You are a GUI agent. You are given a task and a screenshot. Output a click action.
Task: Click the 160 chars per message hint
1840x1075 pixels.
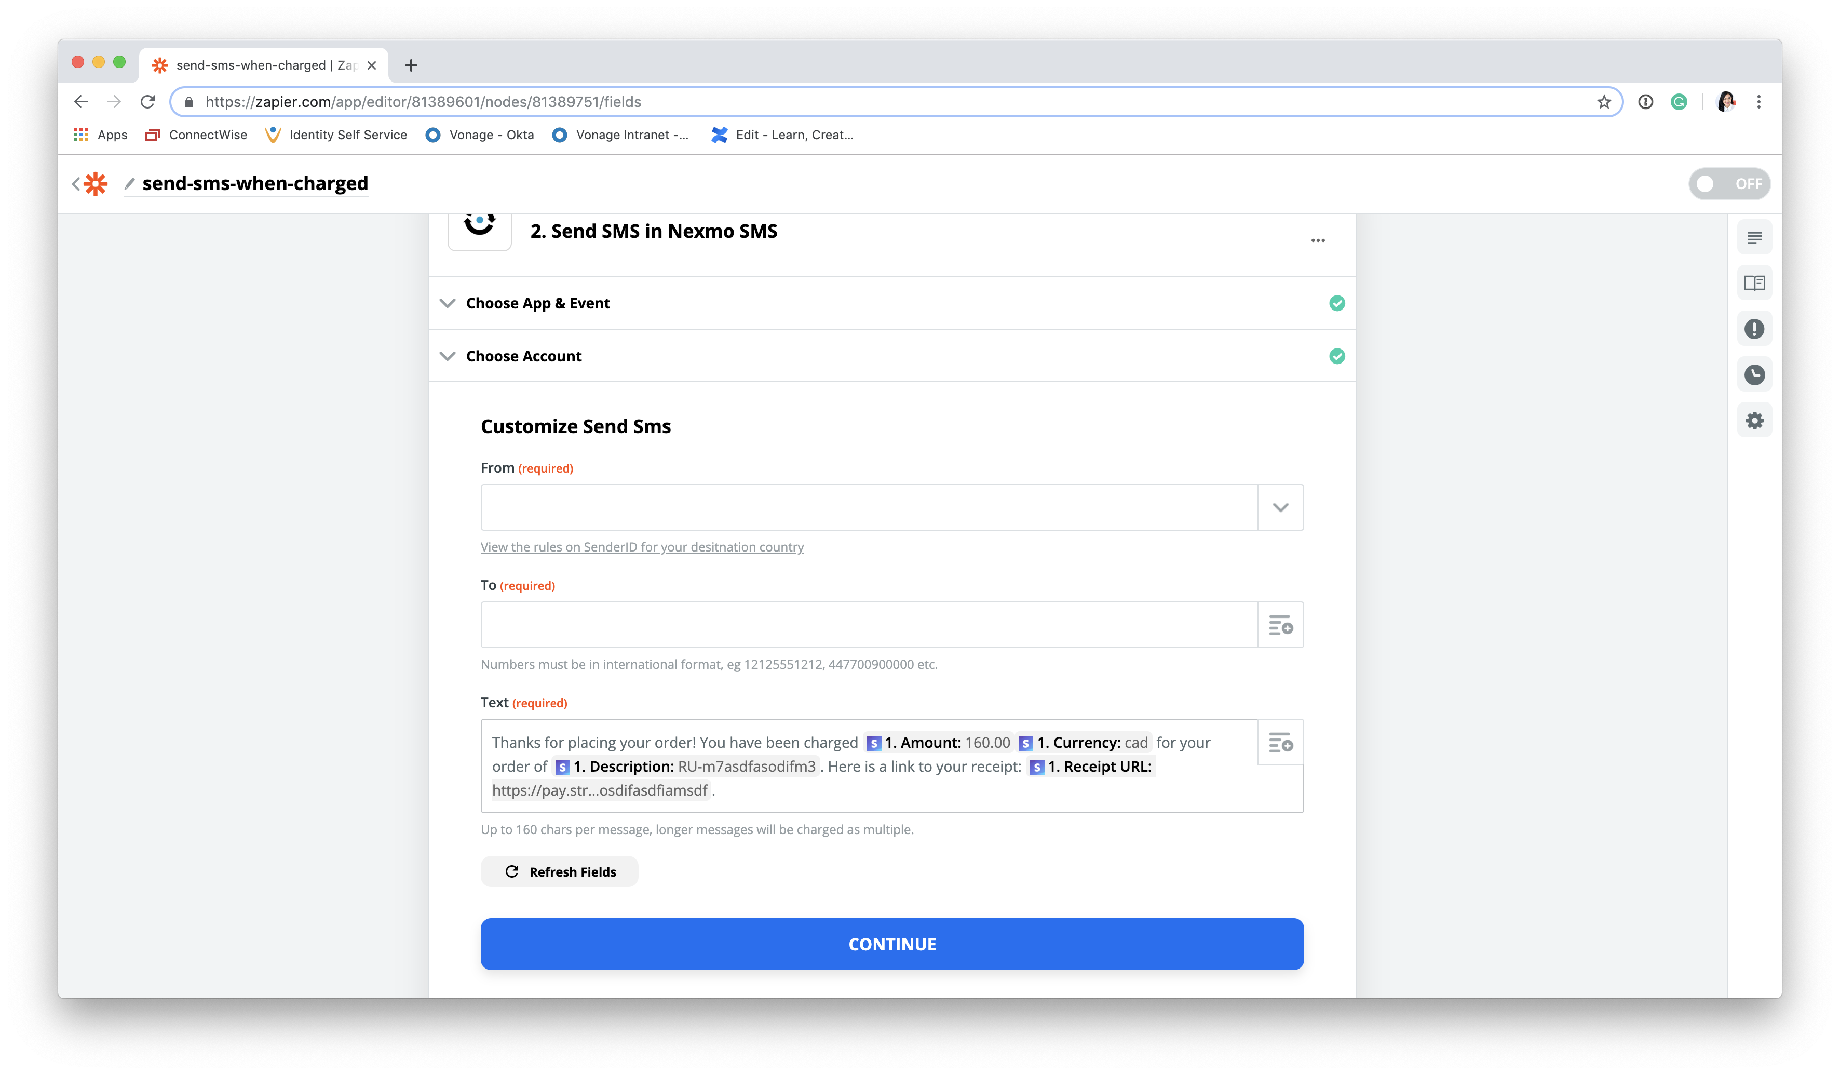pyautogui.click(x=697, y=830)
